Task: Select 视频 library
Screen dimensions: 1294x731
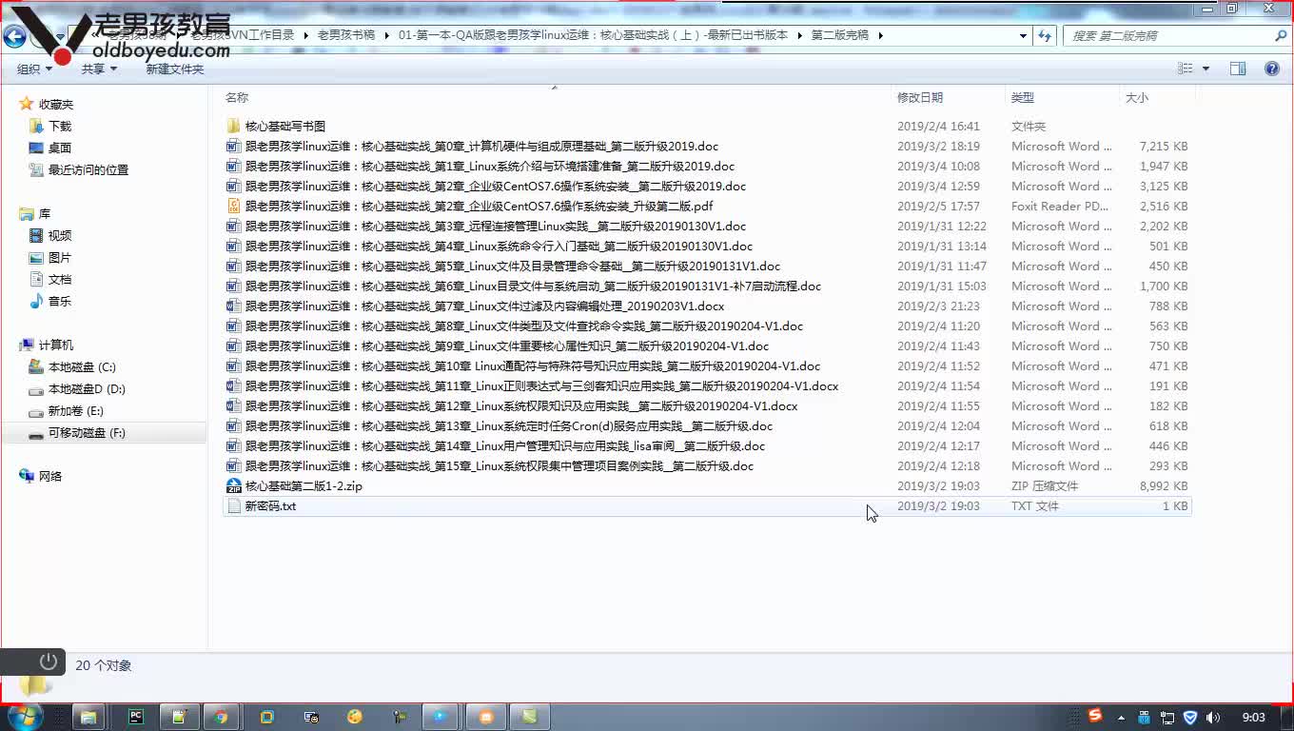Action: tap(60, 235)
